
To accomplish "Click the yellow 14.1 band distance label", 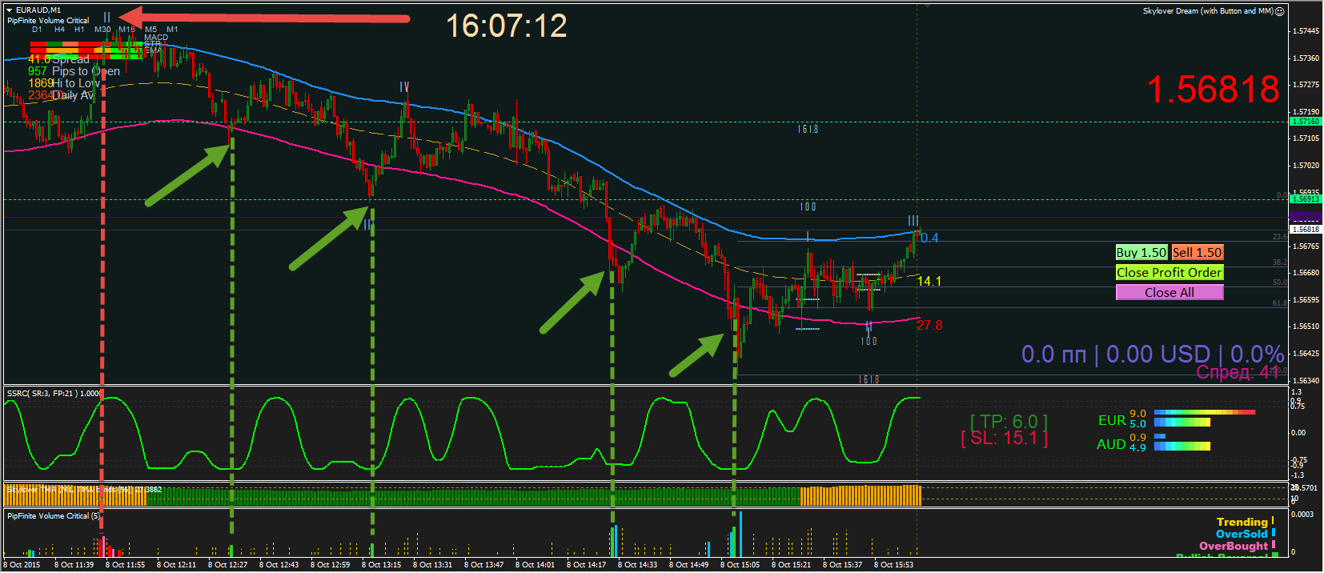I will [929, 281].
